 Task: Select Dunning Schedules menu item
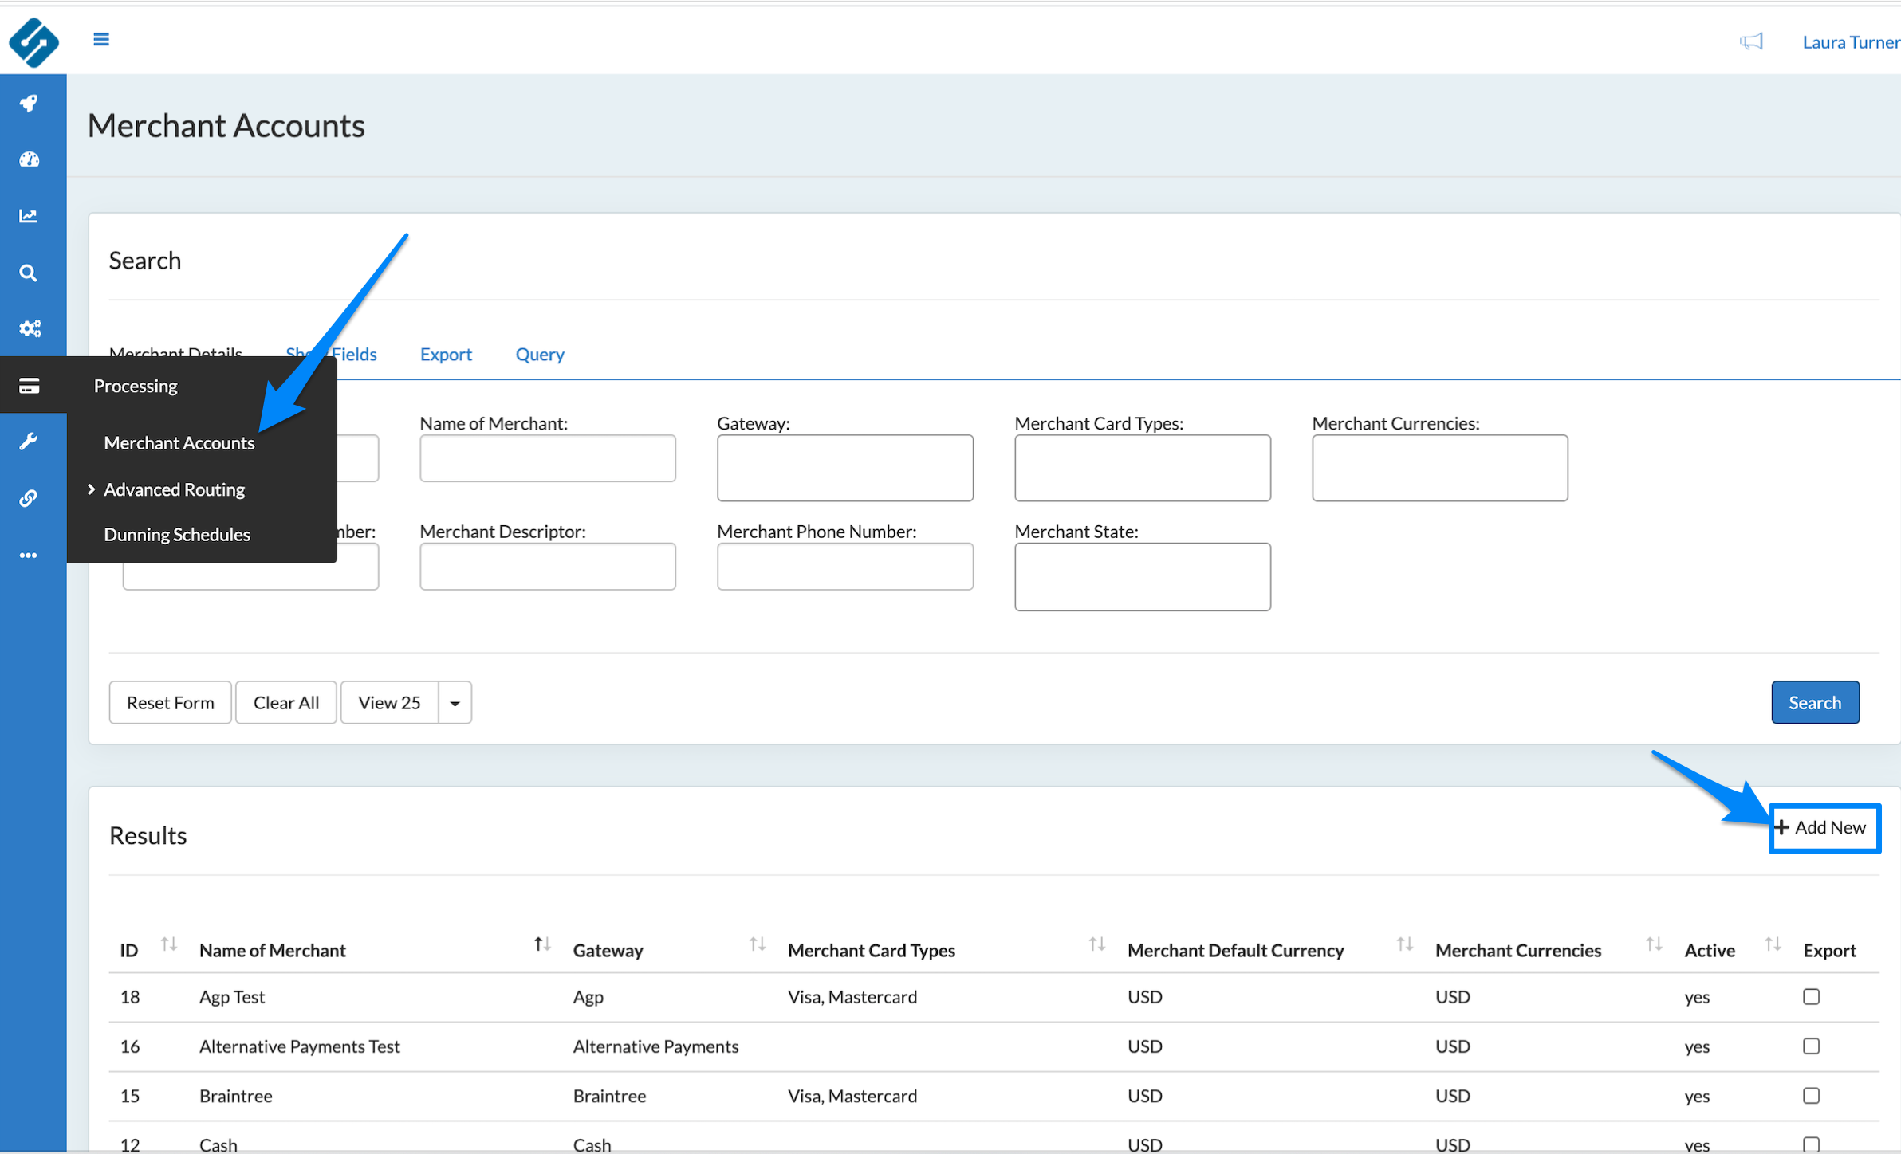click(x=177, y=534)
